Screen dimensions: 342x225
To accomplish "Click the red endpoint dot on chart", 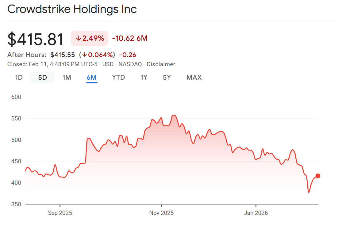I will [318, 176].
